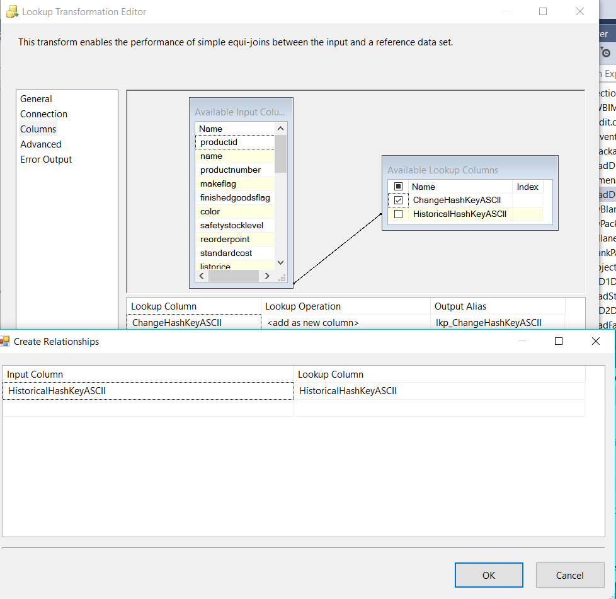Image resolution: width=616 pixels, height=599 pixels.
Task: Click the input columns scroll right arrow
Action: click(267, 276)
